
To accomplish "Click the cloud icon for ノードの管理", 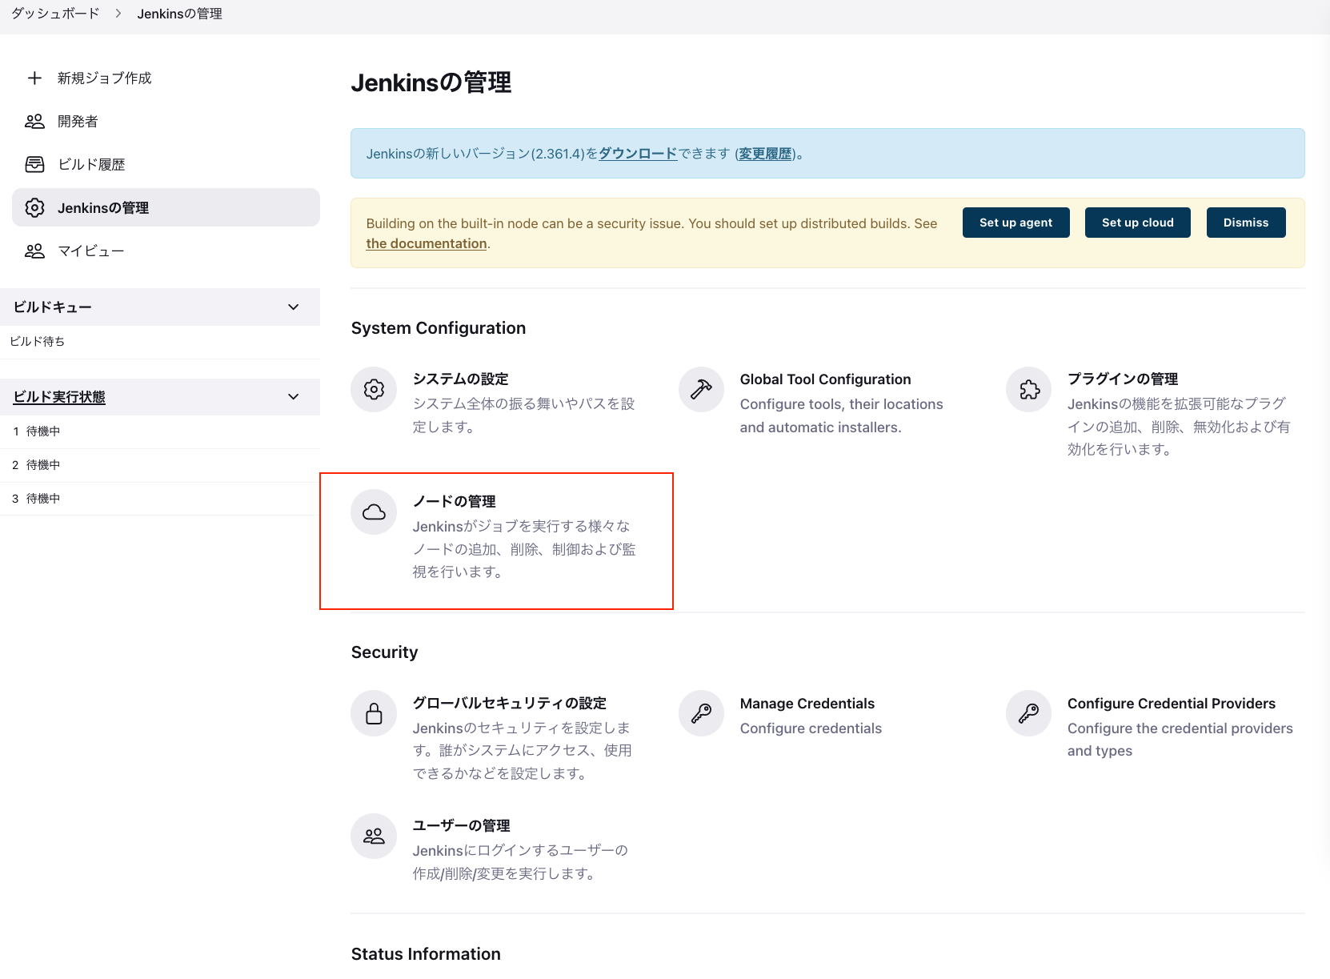I will (x=373, y=512).
